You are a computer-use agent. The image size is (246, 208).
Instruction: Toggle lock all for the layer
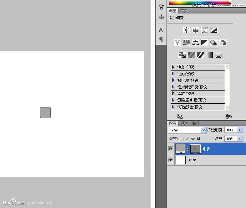pyautogui.click(x=199, y=138)
